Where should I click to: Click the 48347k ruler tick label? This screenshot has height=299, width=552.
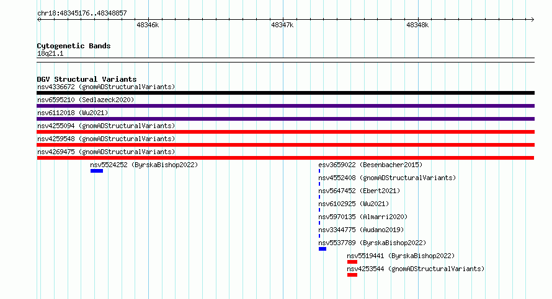pyautogui.click(x=282, y=25)
